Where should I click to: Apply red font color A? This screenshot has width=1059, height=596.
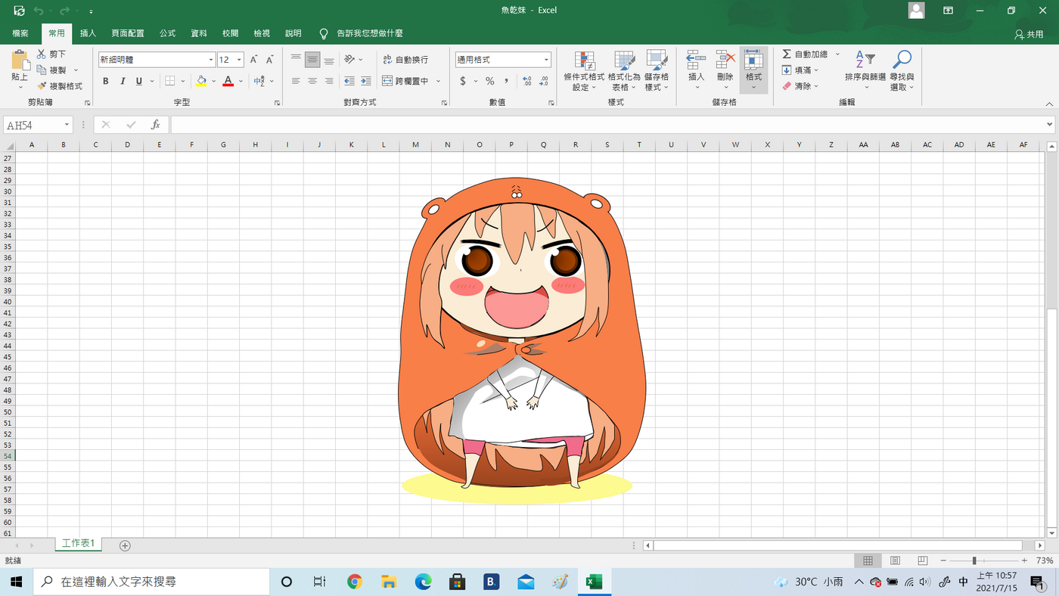tap(228, 81)
